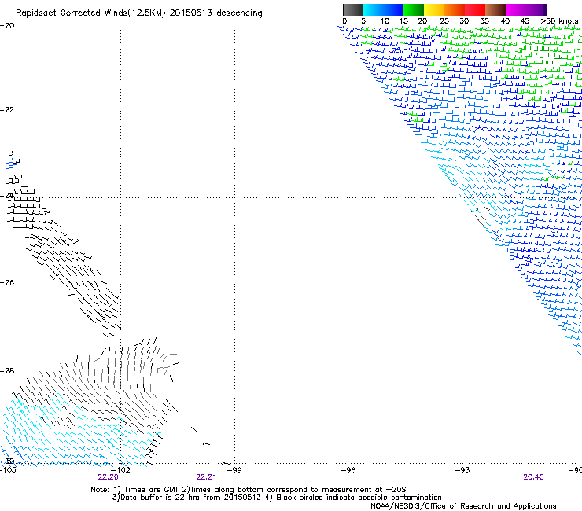The image size is (582, 511).
Task: Click the note 'Times are GMT' line
Action: pyautogui.click(x=249, y=490)
